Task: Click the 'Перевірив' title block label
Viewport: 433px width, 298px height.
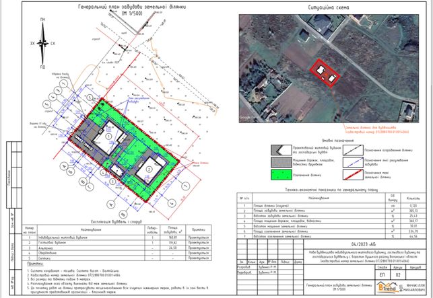Action: coord(245,272)
